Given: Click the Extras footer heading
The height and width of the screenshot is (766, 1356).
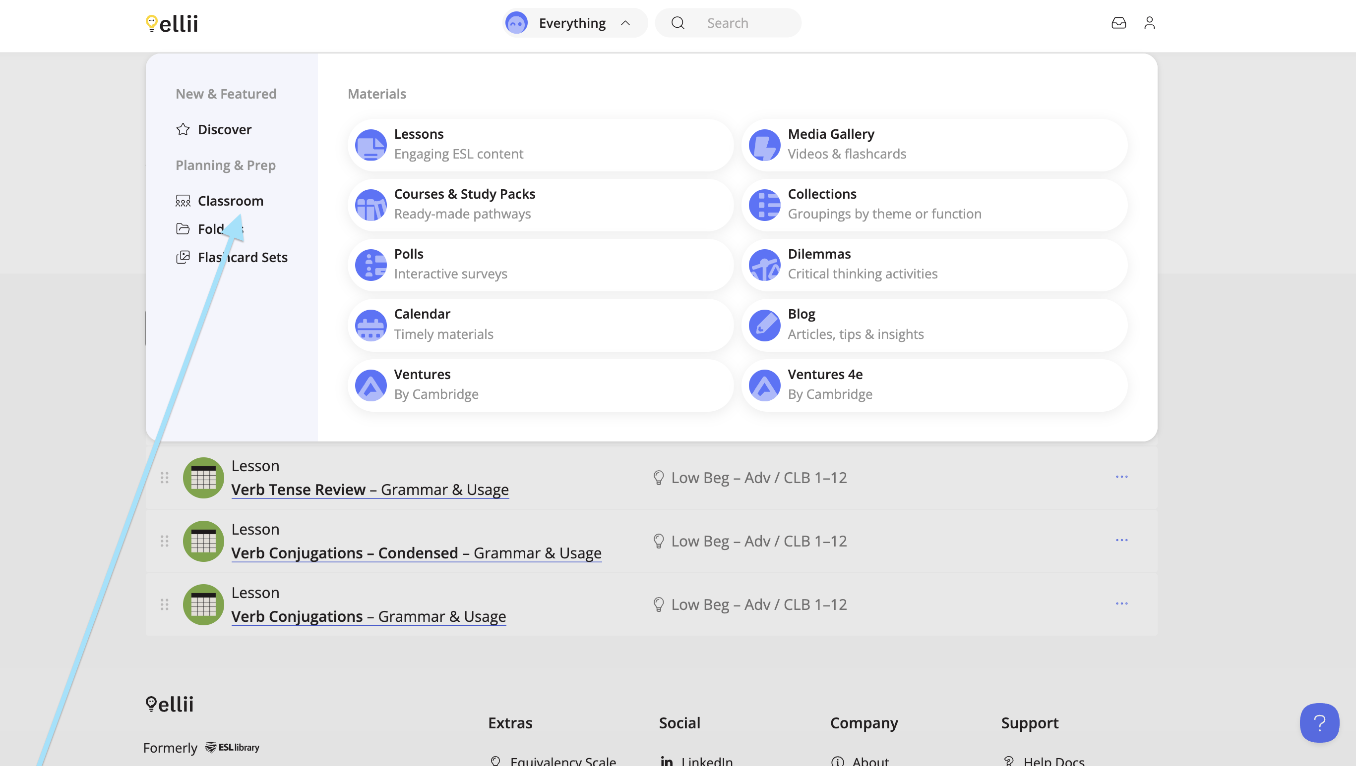Looking at the screenshot, I should click(x=510, y=723).
